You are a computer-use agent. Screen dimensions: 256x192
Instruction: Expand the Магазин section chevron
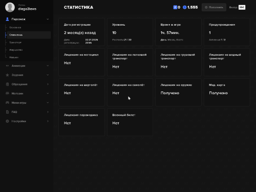pos(48,93)
